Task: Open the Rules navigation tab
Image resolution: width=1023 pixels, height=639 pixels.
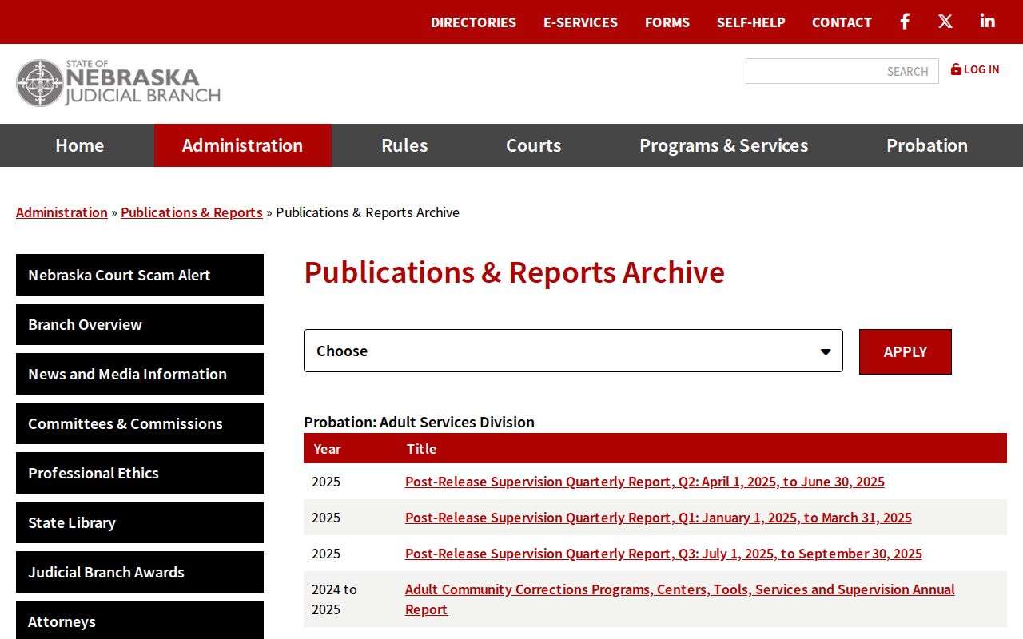Action: click(x=404, y=145)
